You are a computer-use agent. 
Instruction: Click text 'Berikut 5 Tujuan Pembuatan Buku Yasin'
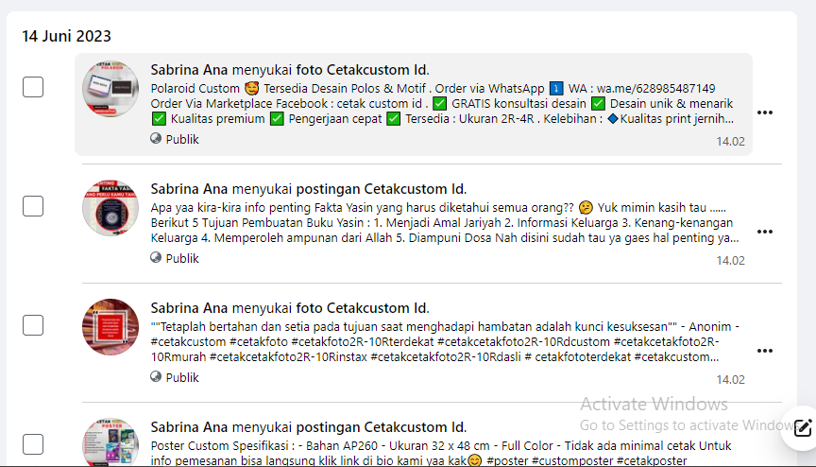click(x=257, y=223)
